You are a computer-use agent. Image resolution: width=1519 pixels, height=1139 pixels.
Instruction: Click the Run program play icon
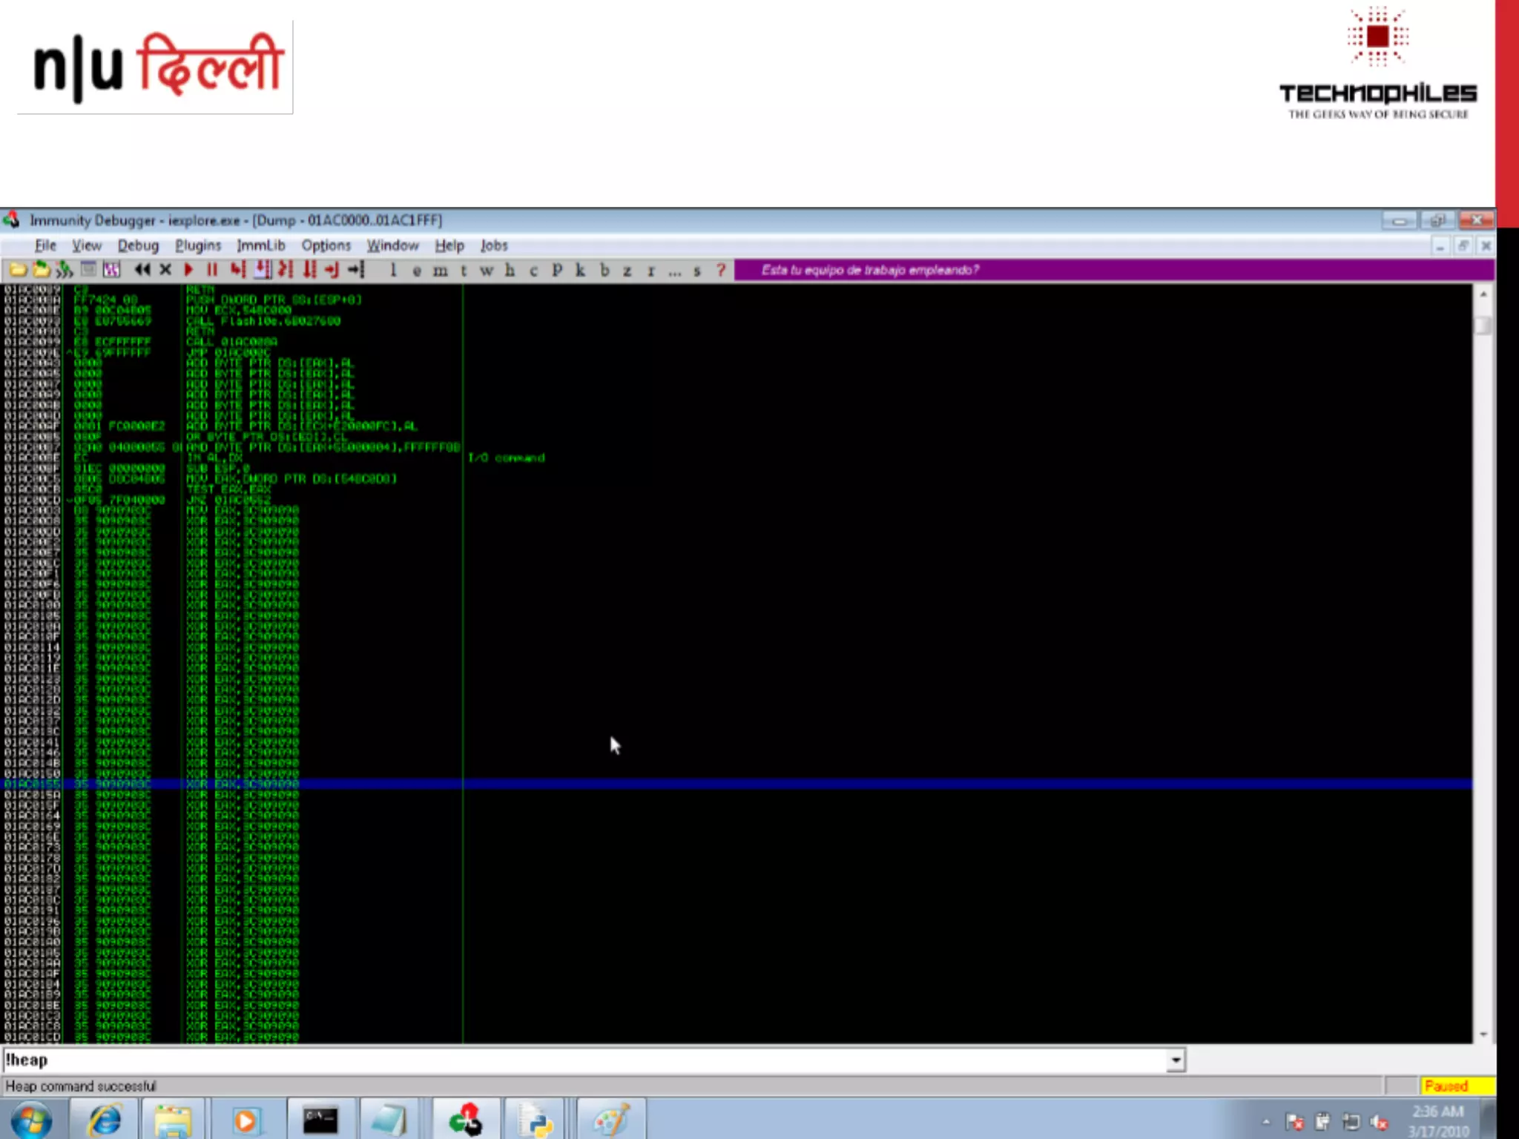(x=188, y=270)
